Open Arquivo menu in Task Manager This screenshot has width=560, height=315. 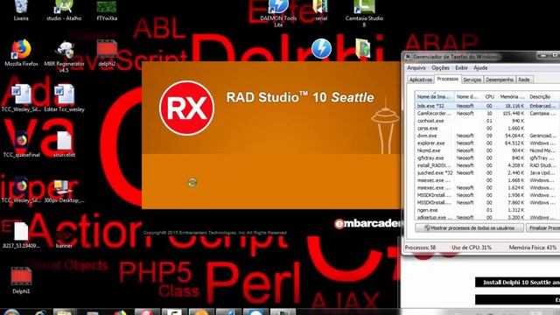(x=416, y=68)
